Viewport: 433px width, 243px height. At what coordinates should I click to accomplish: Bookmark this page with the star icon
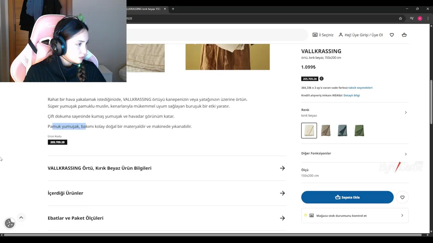coord(401,19)
